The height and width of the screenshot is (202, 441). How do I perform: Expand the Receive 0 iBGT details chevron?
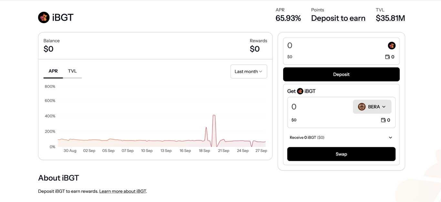390,138
